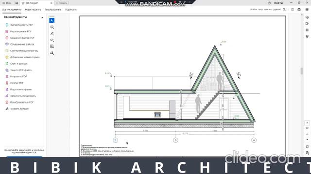The height and width of the screenshot is (174, 311).
Task: Open the Преобразовать tab
Action: [53, 10]
